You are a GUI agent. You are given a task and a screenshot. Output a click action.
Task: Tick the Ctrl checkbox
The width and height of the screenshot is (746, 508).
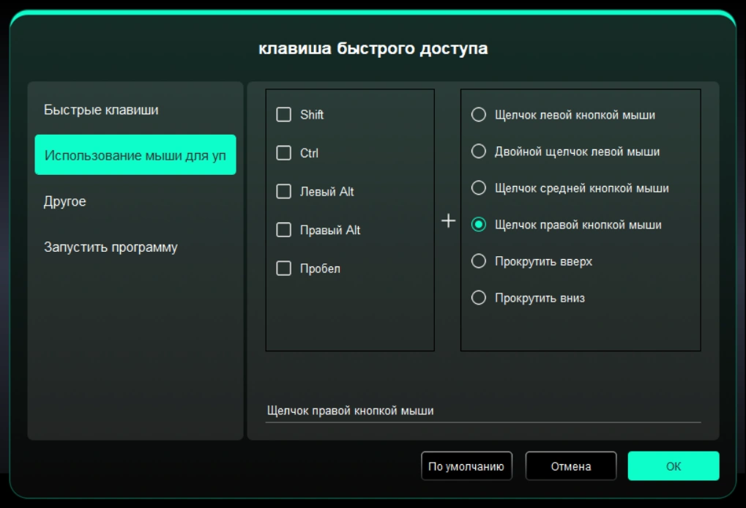pos(284,154)
